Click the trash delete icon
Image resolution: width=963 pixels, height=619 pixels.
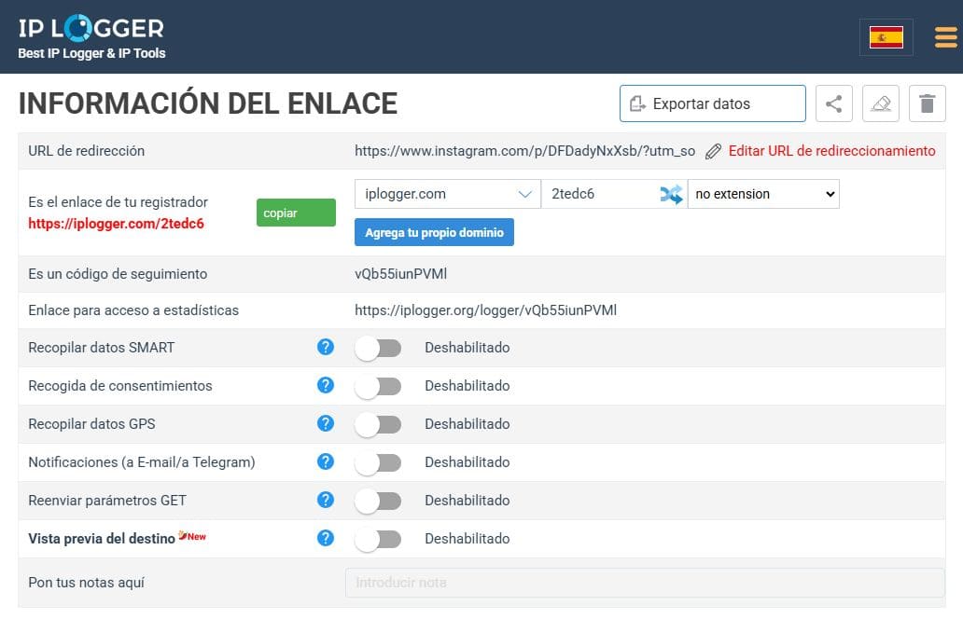tap(927, 103)
